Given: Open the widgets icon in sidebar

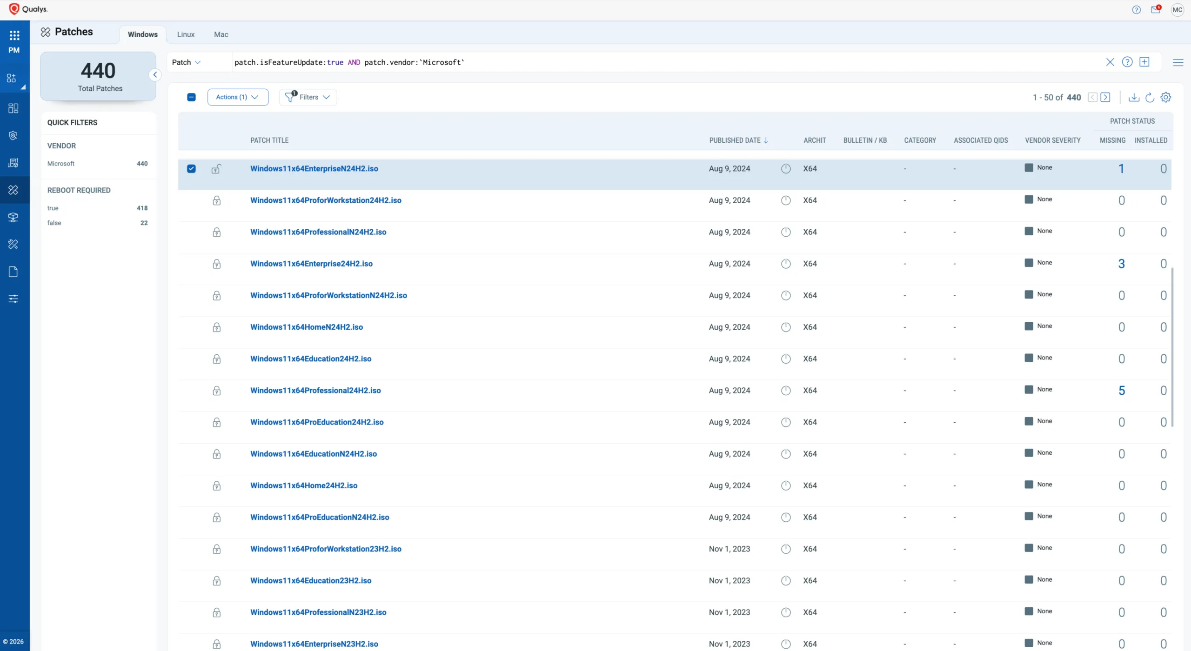Looking at the screenshot, I should click(x=12, y=78).
